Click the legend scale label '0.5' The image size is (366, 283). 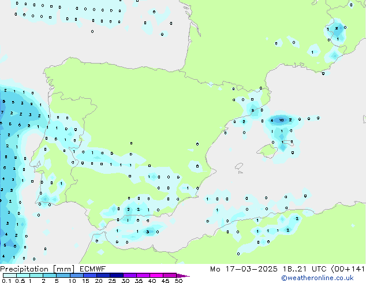(x=20, y=281)
